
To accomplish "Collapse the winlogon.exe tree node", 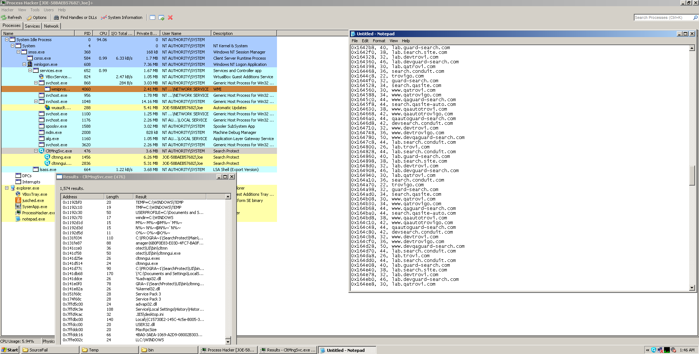I will point(24,64).
